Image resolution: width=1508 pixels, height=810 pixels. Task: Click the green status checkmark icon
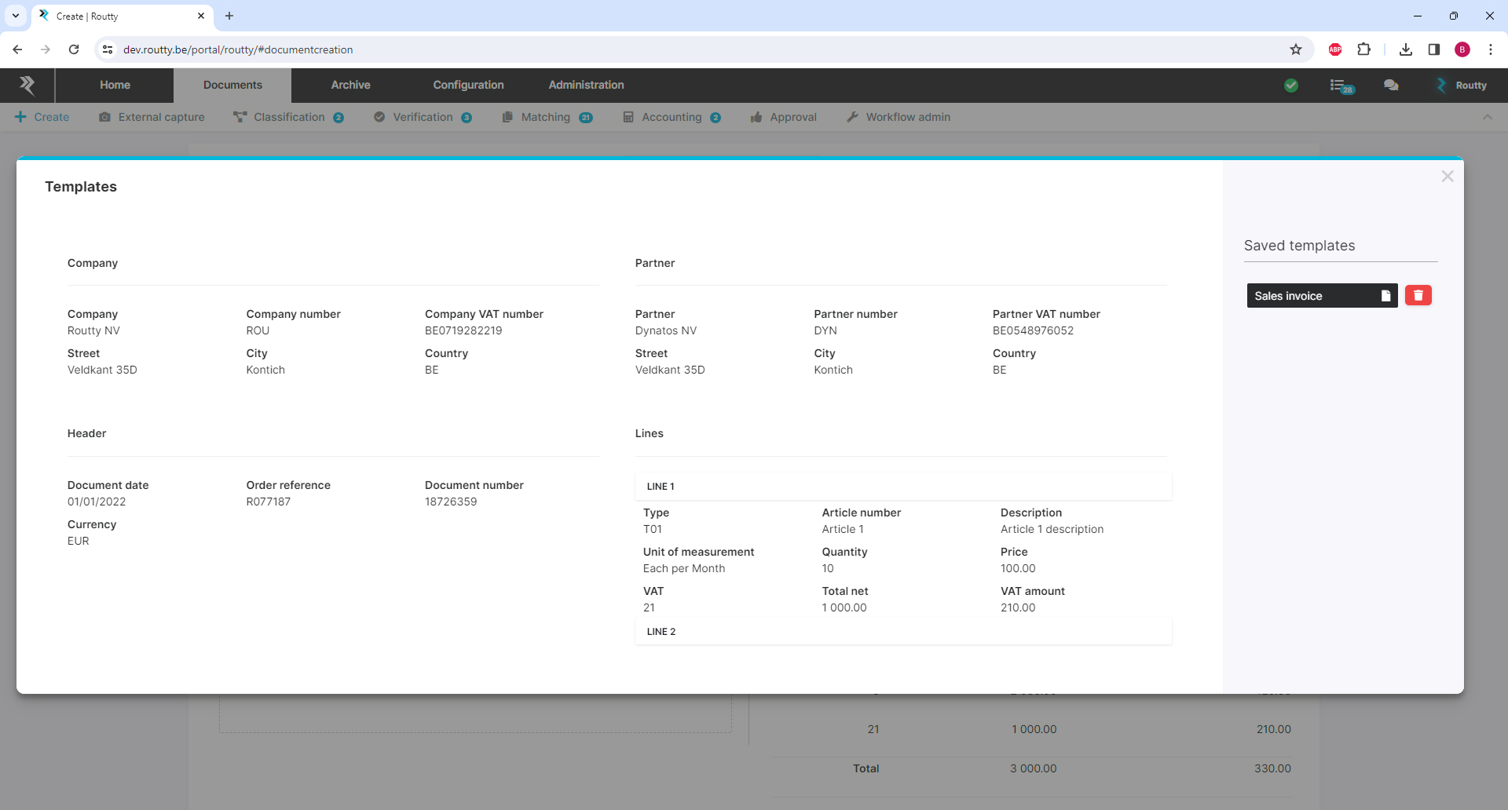(1290, 86)
